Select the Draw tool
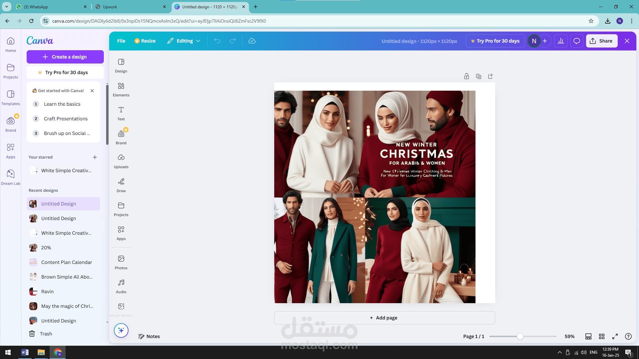Screen dimensions: 639x359 click(121, 185)
